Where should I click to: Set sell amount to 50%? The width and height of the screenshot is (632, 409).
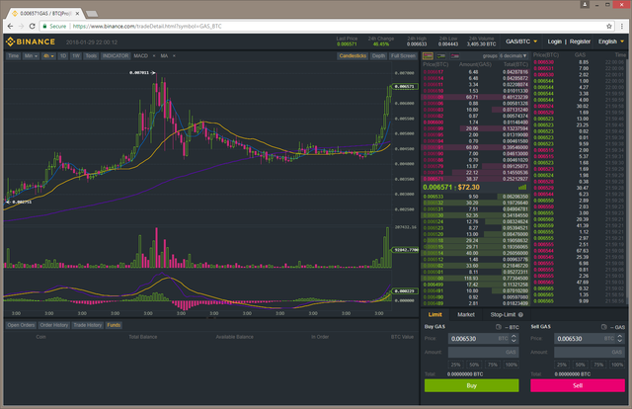[x=580, y=365]
